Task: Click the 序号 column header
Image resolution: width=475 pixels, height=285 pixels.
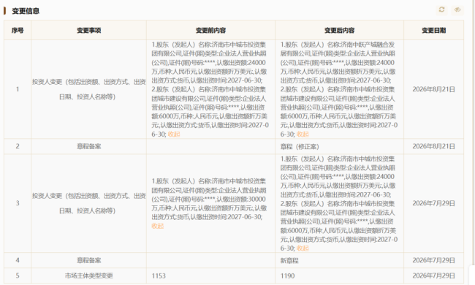Action: [x=18, y=30]
